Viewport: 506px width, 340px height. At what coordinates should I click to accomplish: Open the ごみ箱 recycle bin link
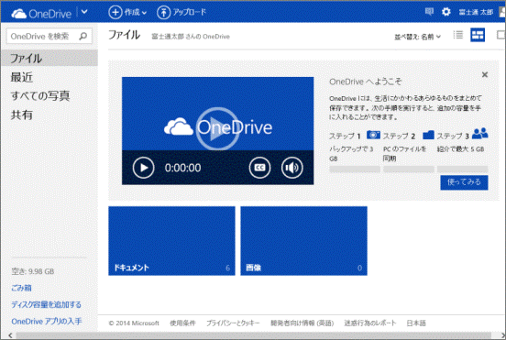[21, 288]
